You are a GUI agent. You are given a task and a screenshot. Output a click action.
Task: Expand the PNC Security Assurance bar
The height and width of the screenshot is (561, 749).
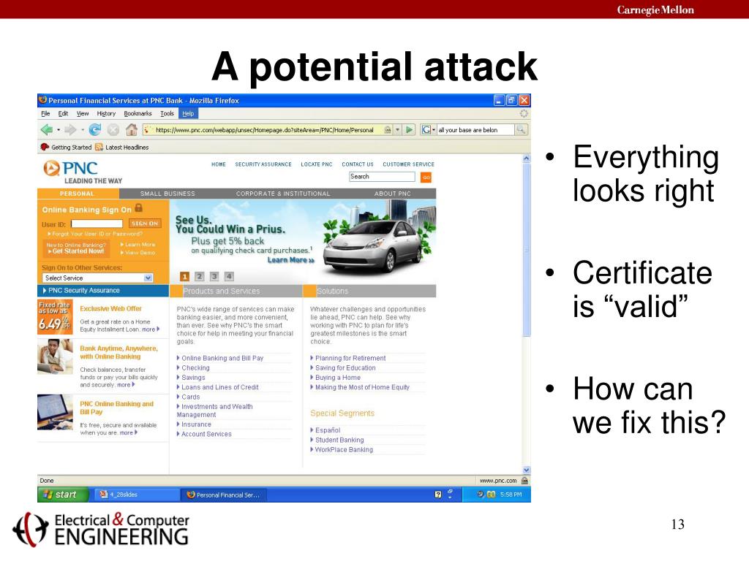coord(103,291)
